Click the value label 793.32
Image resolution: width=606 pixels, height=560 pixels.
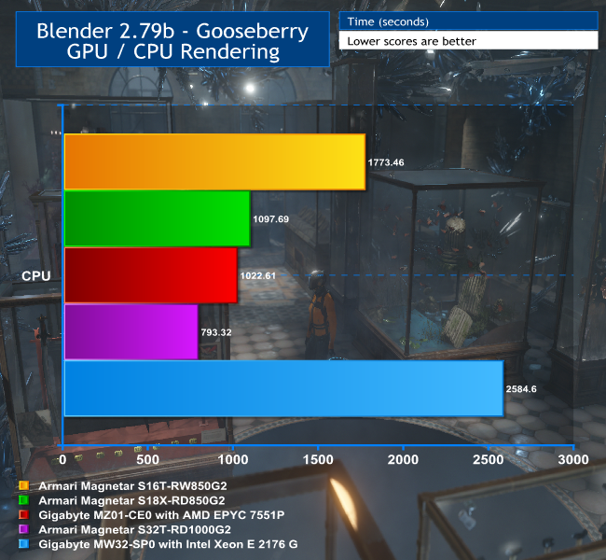click(x=216, y=332)
